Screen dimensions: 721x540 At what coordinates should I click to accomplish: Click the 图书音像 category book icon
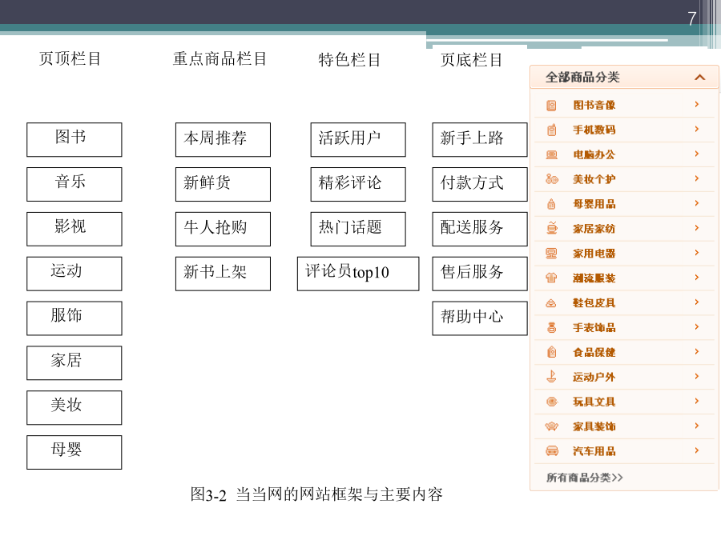[551, 105]
